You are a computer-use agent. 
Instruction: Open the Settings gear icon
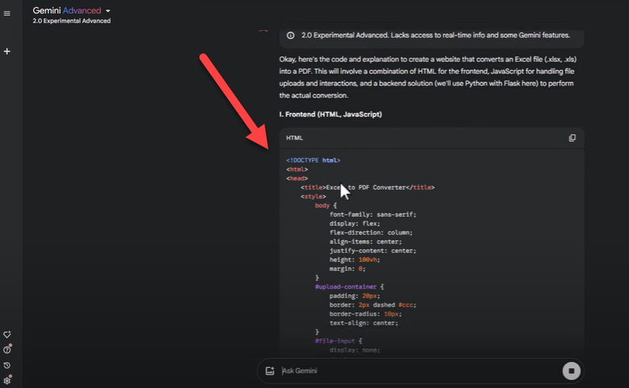(7, 380)
